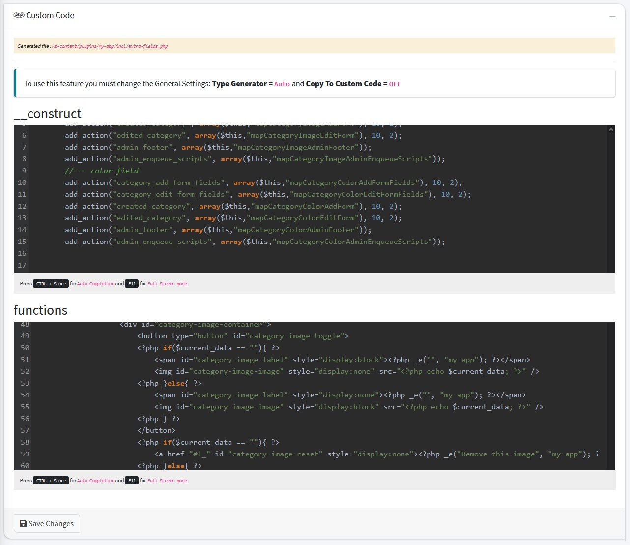This screenshot has width=630, height=545.
Task: Click the functions section heading
Action: 41,310
